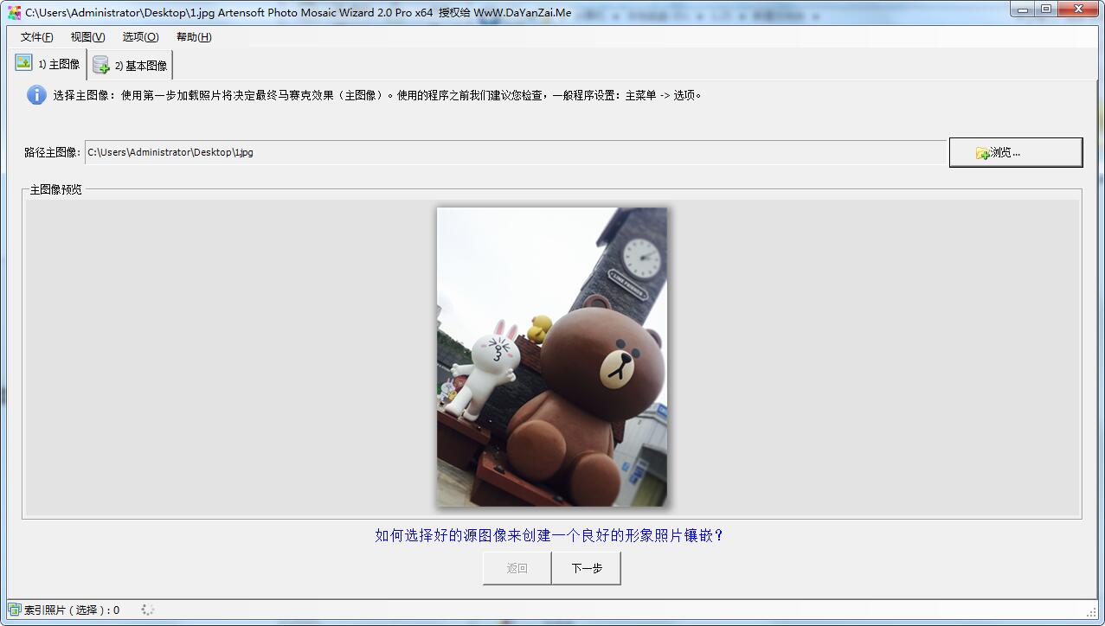Image resolution: width=1105 pixels, height=626 pixels.
Task: Click the 下一步 next button
Action: click(x=587, y=568)
